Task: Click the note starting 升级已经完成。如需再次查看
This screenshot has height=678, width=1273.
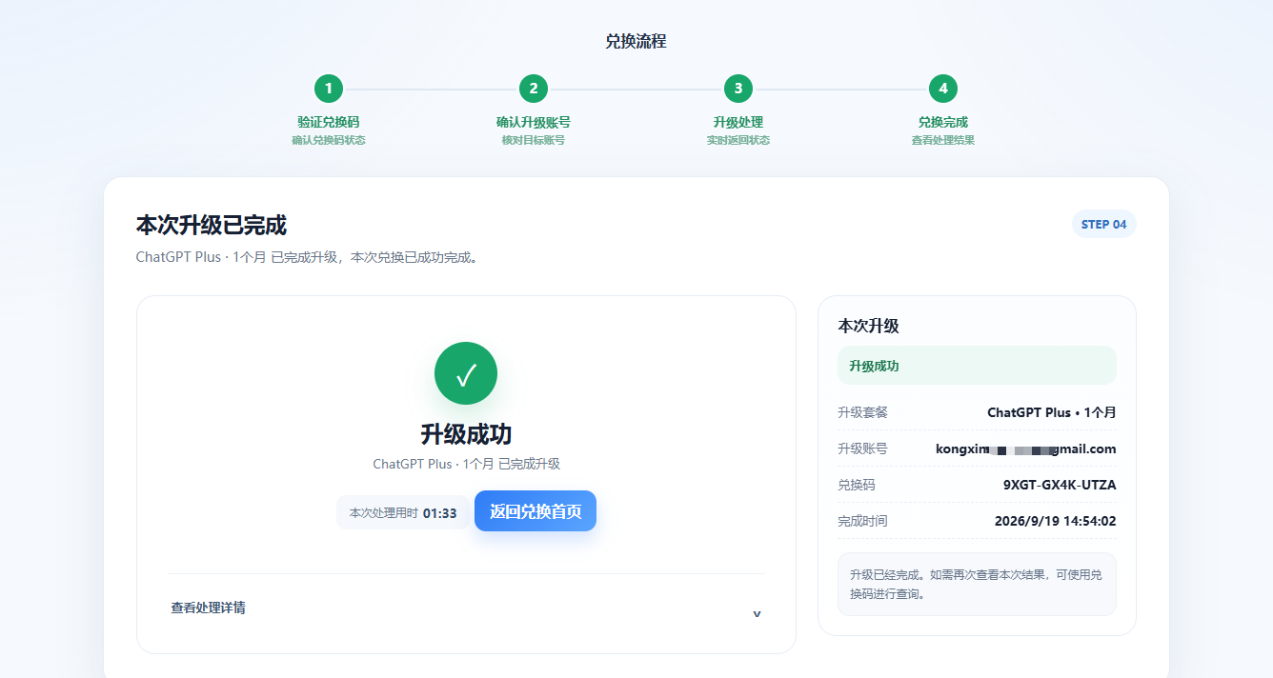Action: pos(977,584)
